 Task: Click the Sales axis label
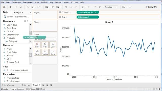tap(61, 50)
